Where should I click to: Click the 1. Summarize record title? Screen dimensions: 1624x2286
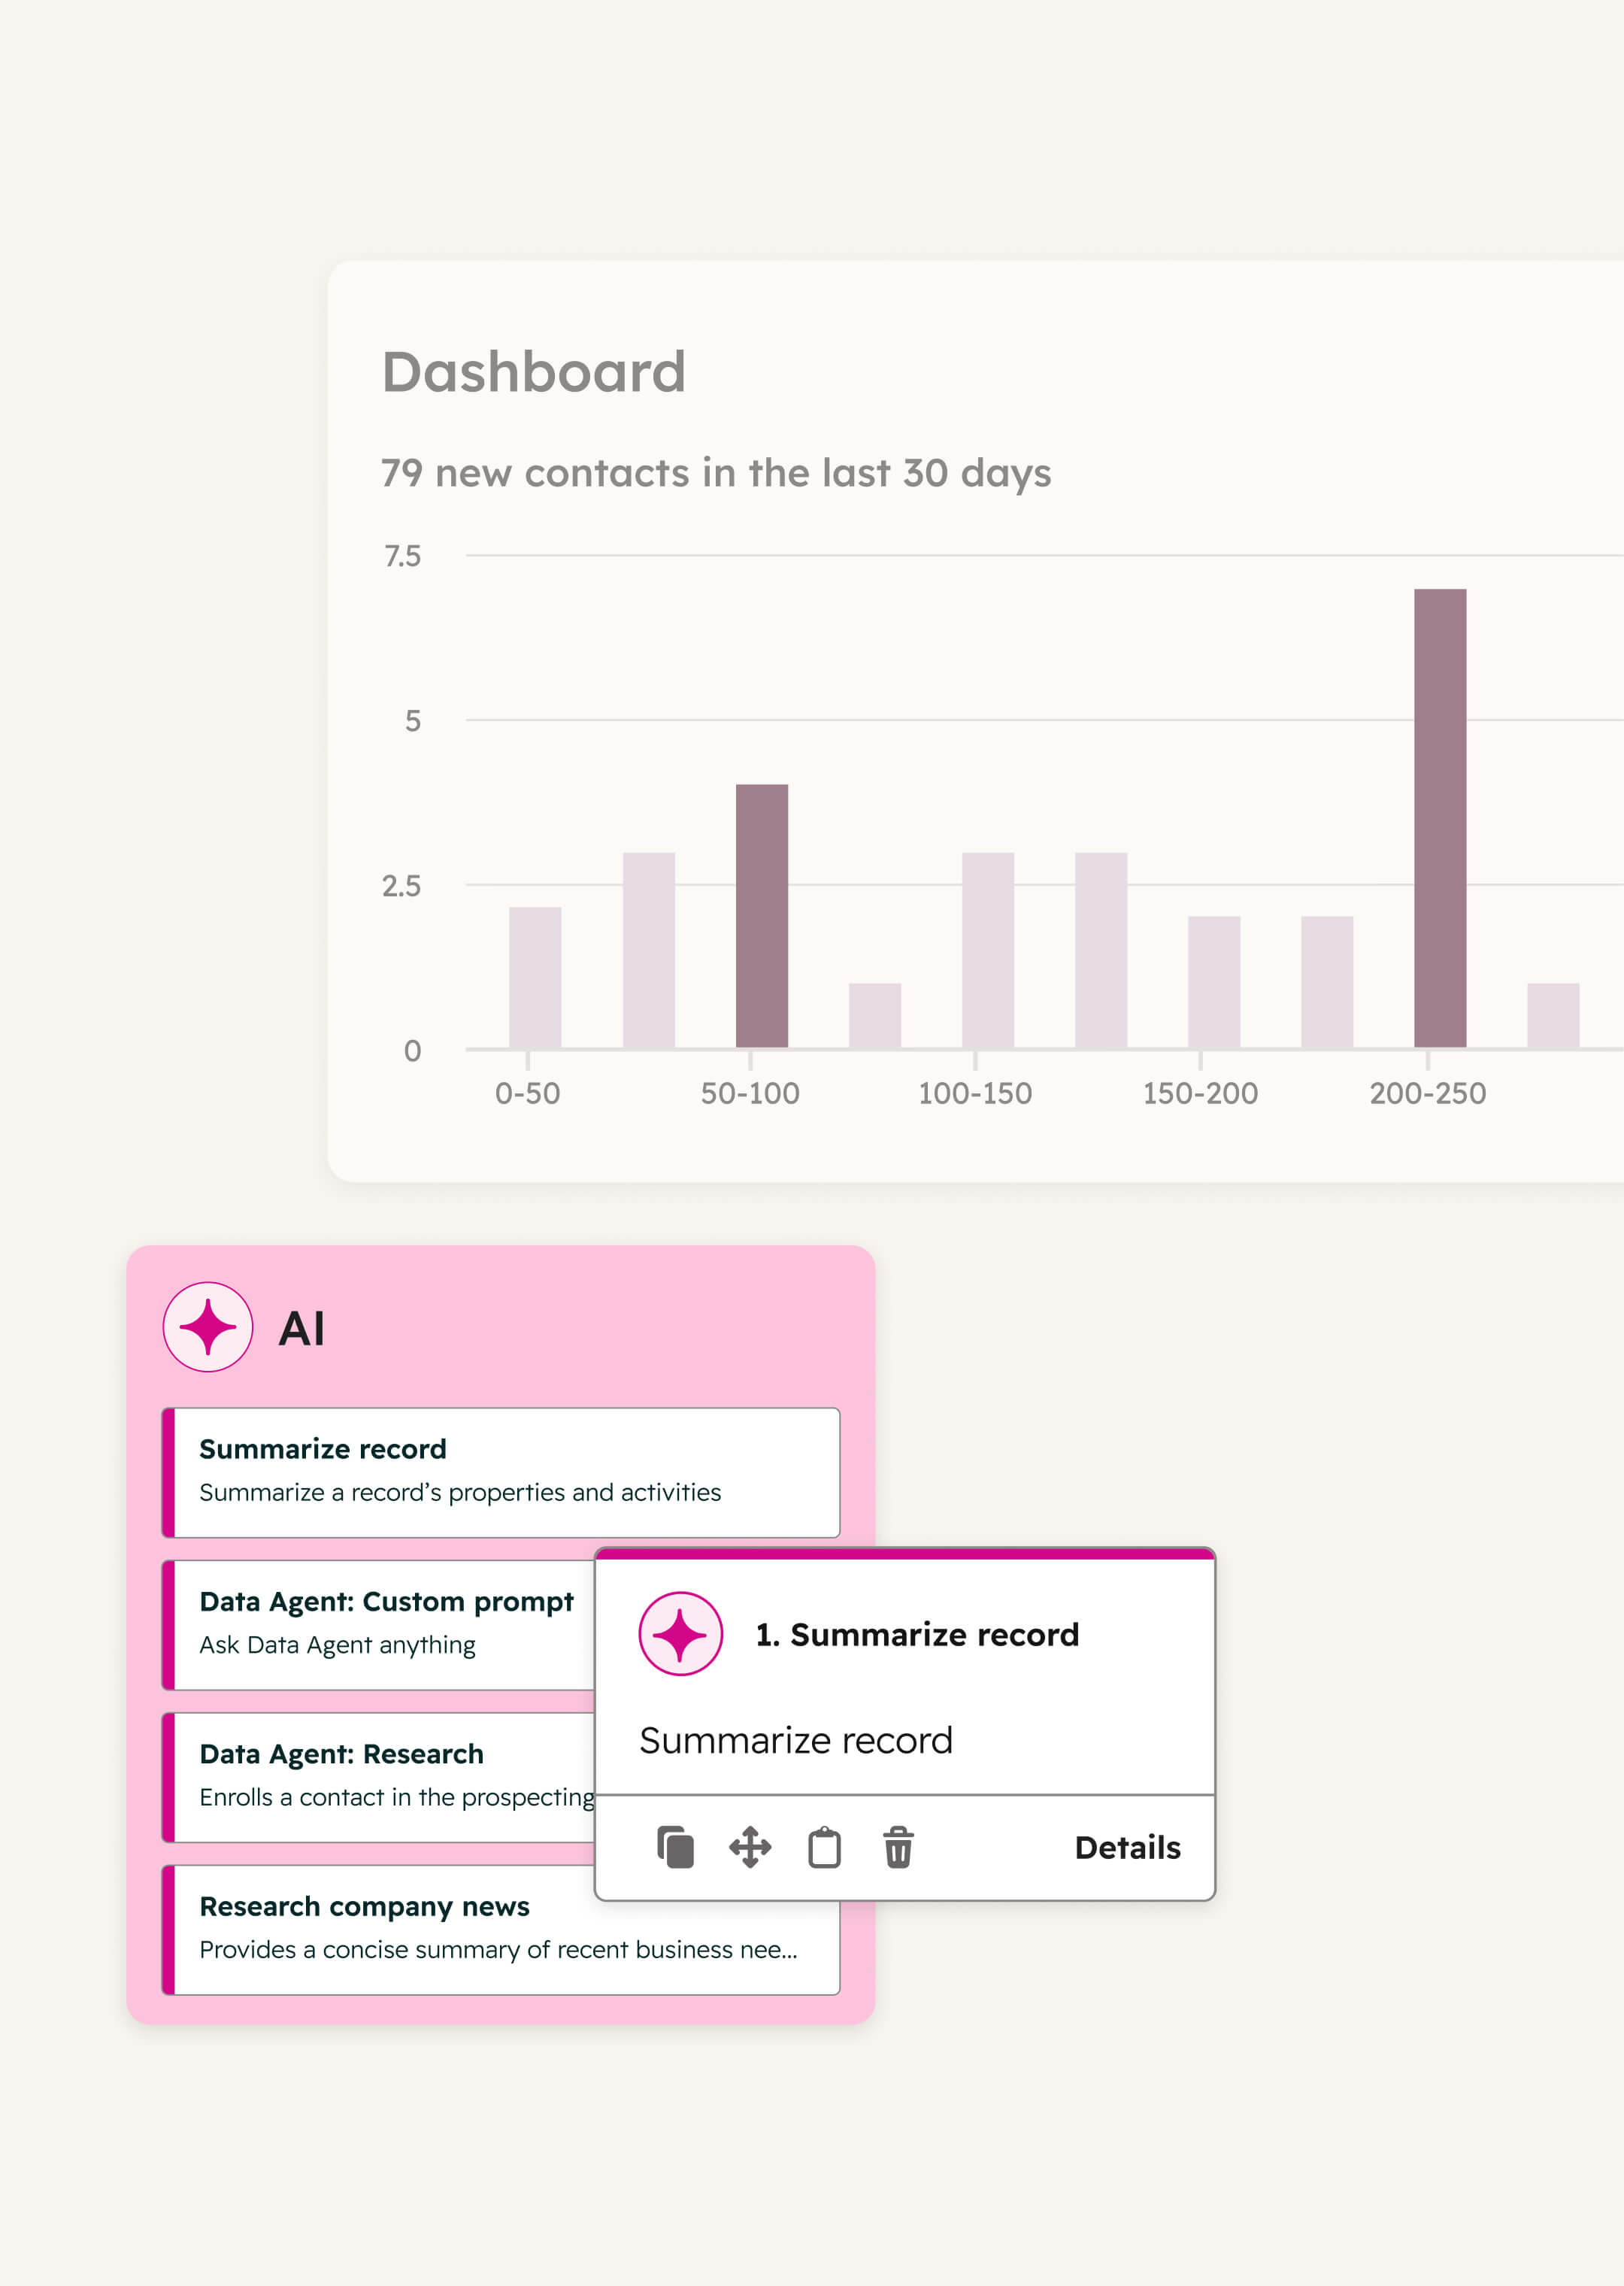(917, 1634)
